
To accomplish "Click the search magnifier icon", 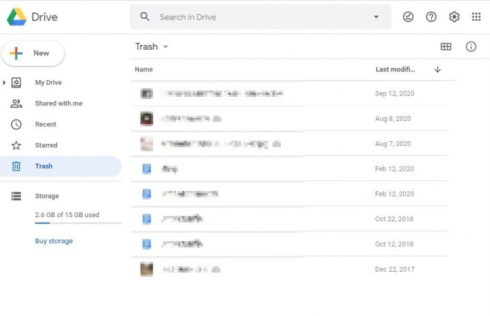I will click(145, 17).
